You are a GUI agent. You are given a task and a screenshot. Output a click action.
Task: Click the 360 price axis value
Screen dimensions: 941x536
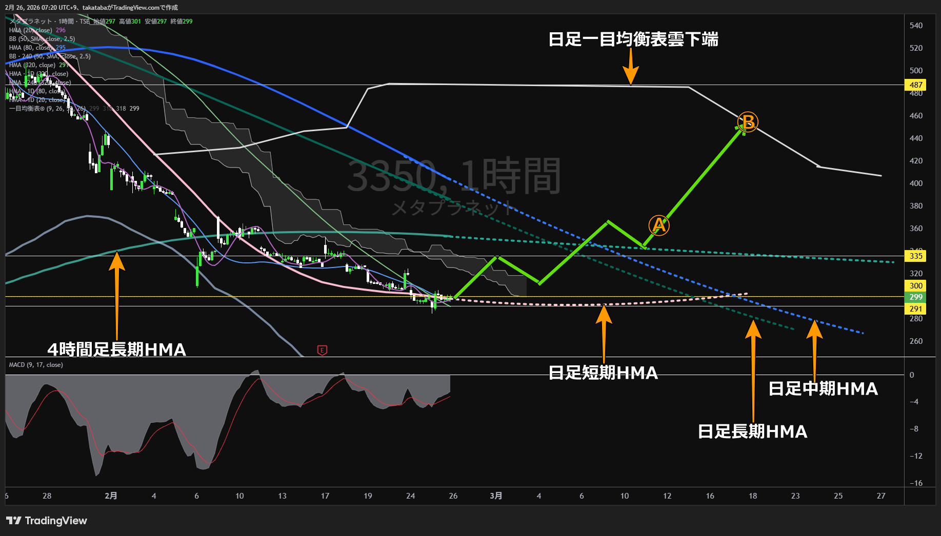(x=916, y=229)
